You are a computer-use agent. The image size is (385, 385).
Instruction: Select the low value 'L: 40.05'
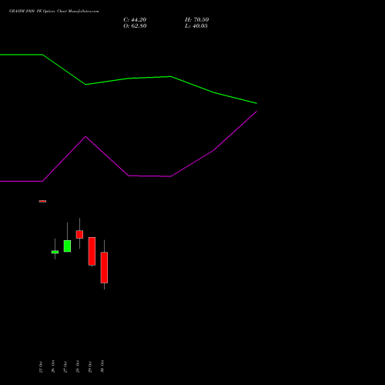pos(196,26)
